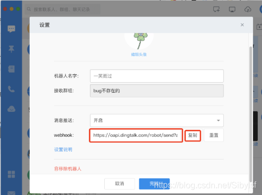
Task: Click the 接收群组 field showing bug不存在的
Action: tap(157, 91)
